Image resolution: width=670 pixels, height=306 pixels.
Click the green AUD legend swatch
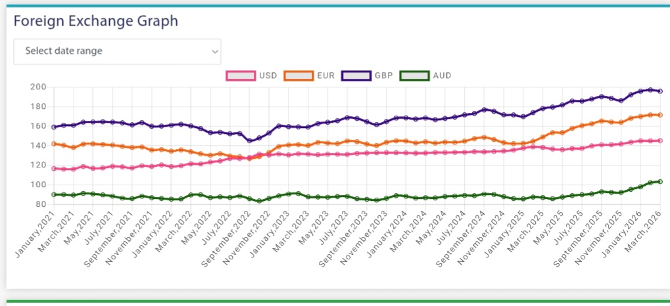[414, 76]
